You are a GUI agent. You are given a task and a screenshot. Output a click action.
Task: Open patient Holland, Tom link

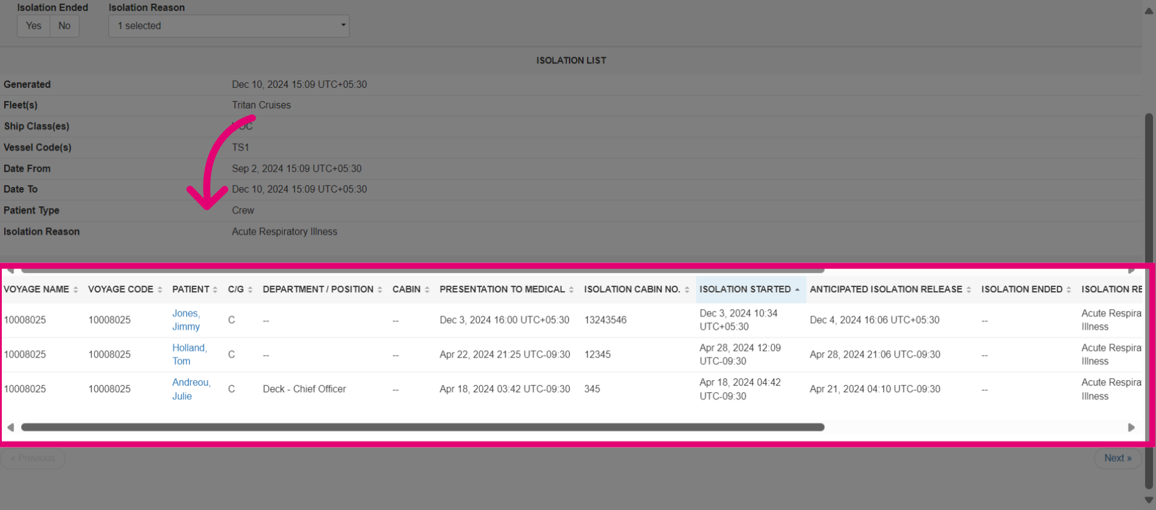click(190, 354)
